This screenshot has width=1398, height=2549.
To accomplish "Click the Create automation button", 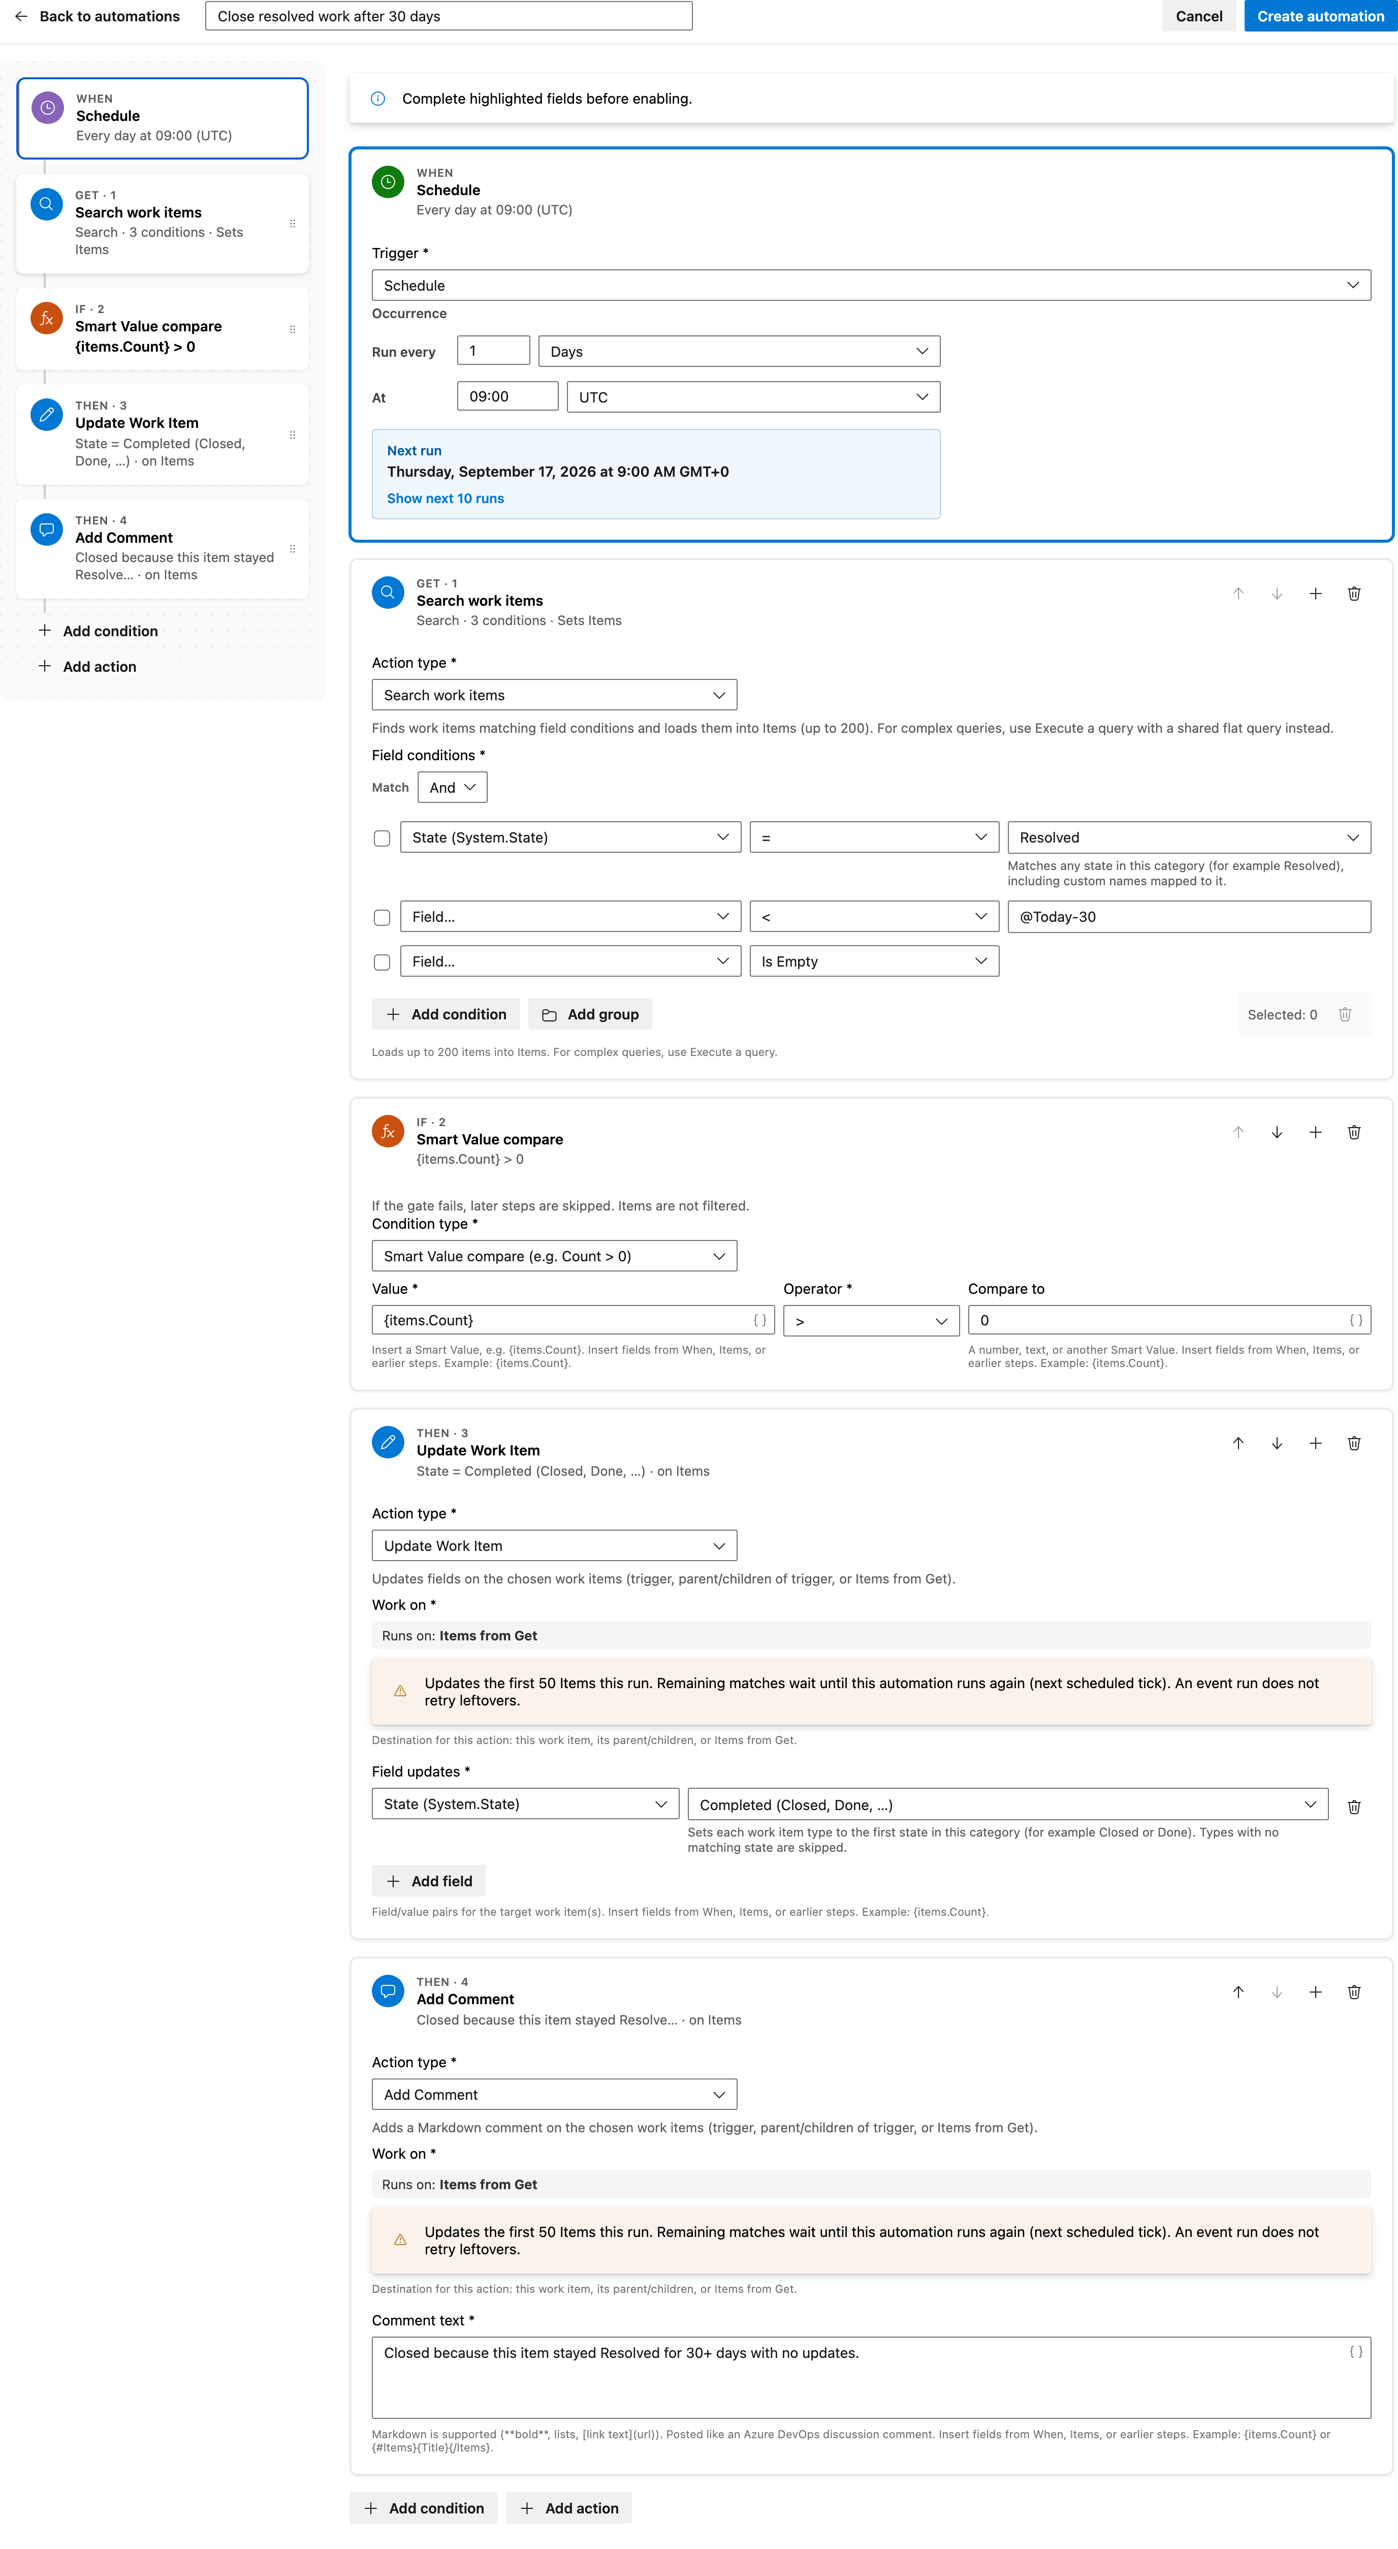I will point(1320,16).
